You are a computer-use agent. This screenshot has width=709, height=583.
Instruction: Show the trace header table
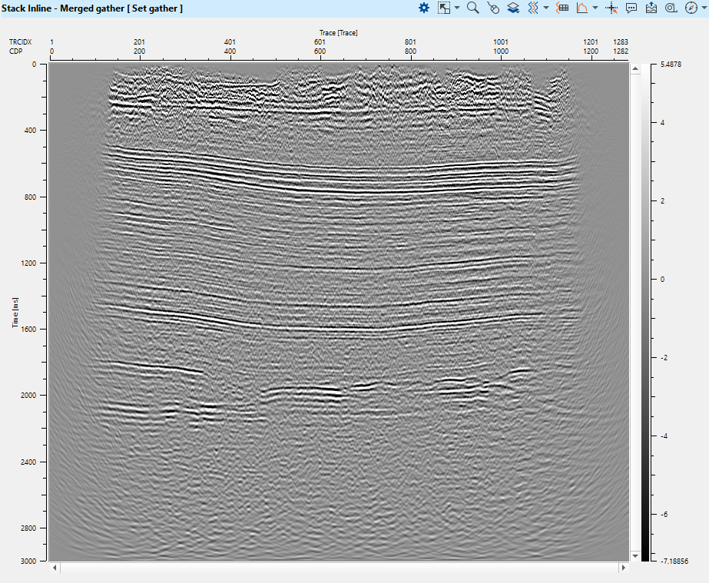[562, 8]
